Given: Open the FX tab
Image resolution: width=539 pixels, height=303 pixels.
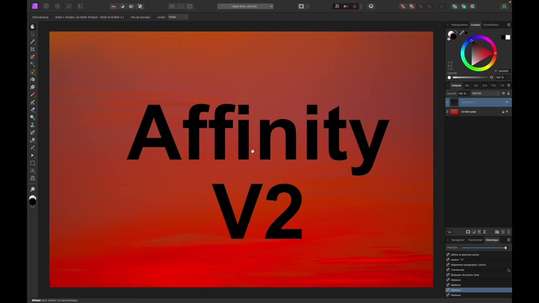Looking at the screenshot, I should (x=502, y=85).
